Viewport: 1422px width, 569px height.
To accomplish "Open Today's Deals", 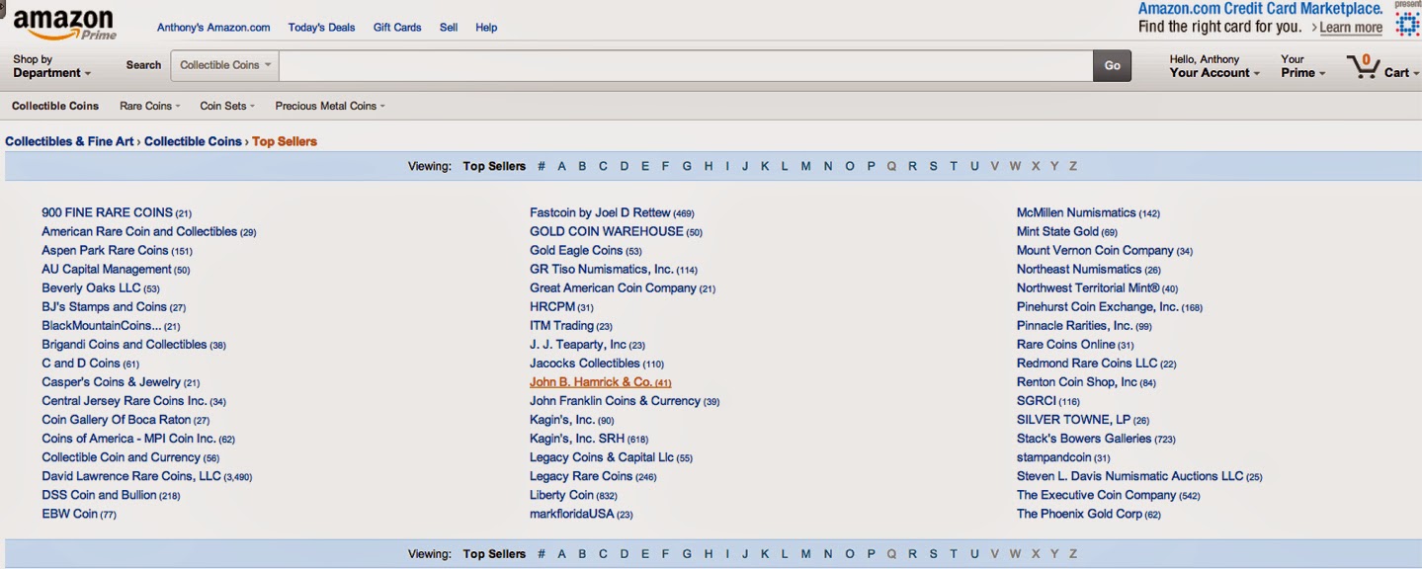I will (x=321, y=28).
